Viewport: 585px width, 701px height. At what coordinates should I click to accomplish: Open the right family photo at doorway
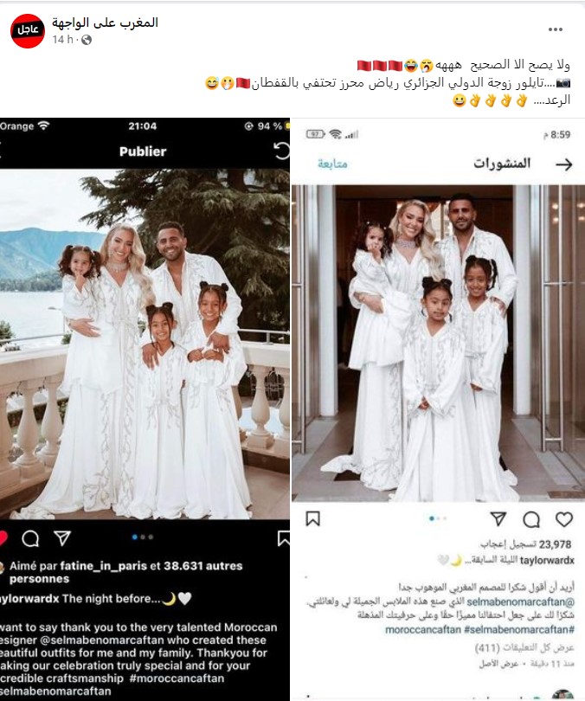438,344
